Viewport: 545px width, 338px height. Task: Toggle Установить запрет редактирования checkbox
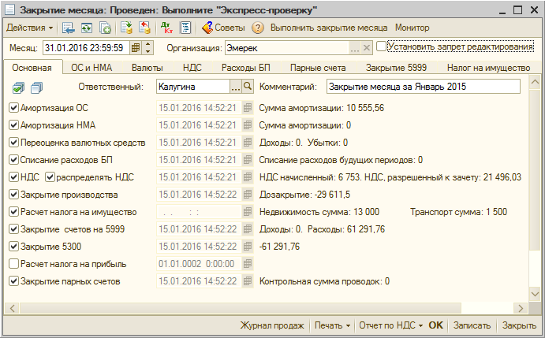pyautogui.click(x=383, y=47)
